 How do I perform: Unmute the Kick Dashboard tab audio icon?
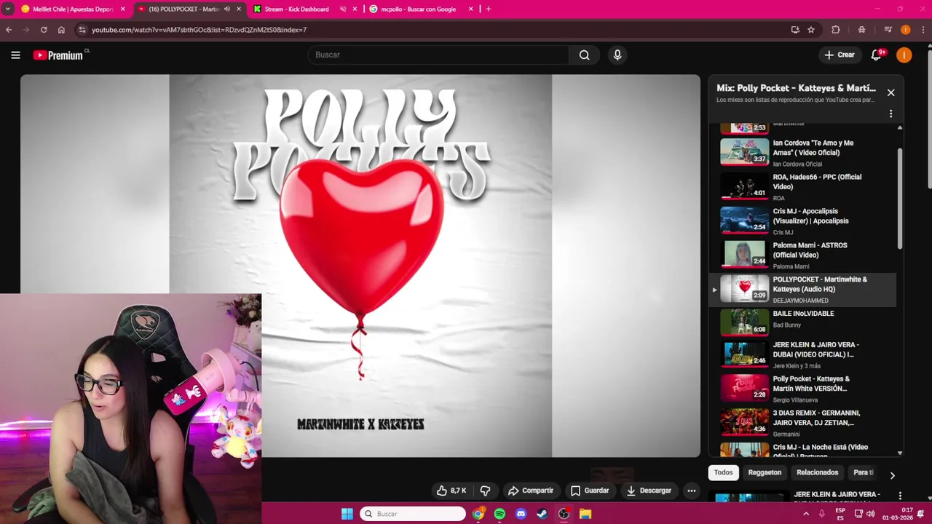(x=343, y=9)
